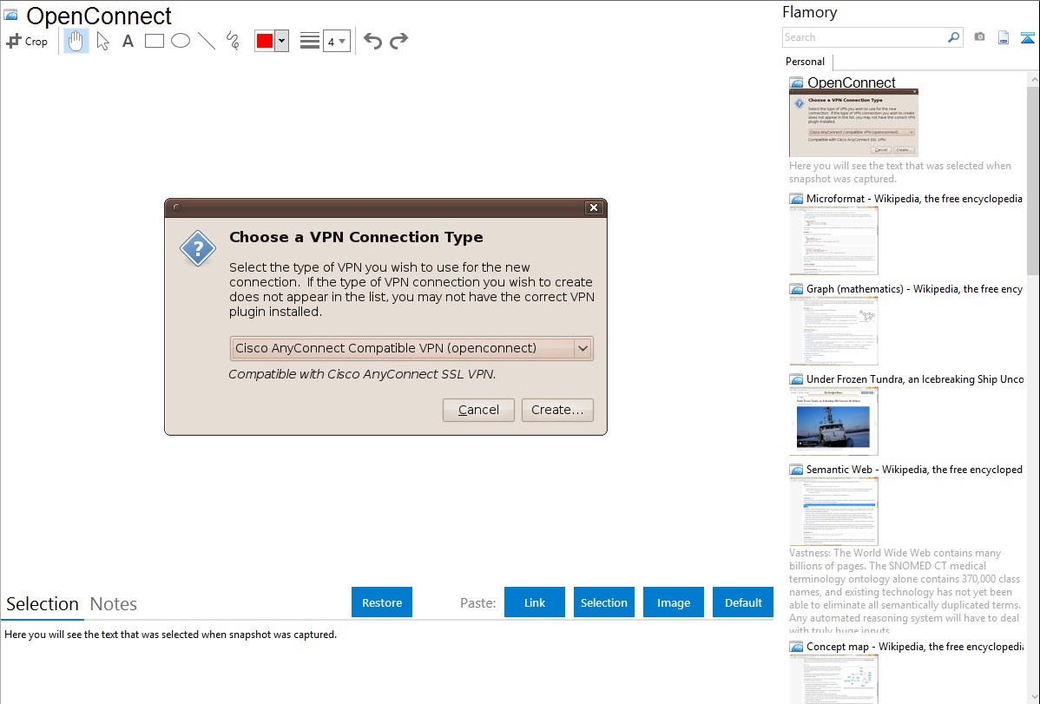Click the OpenConnect title in snapshot list
This screenshot has height=704, width=1040.
point(851,82)
